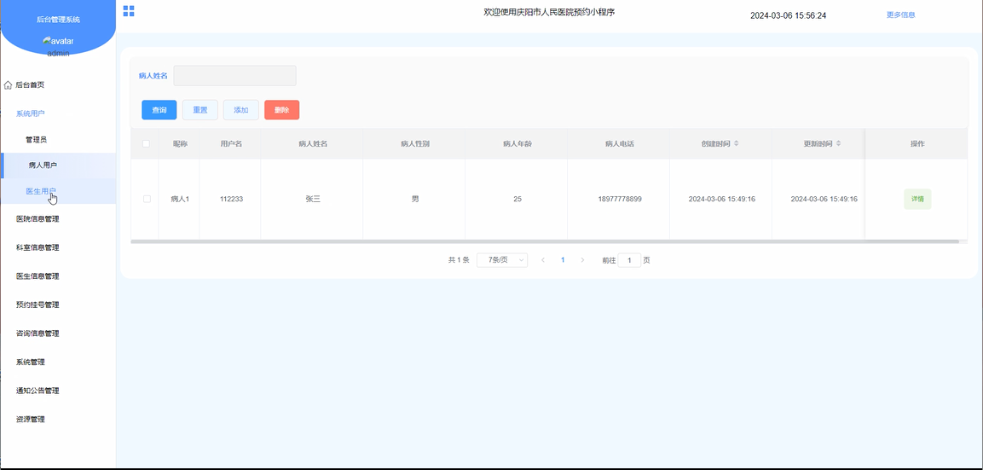
Task: Click the 病人姓名 column header
Action: point(313,143)
